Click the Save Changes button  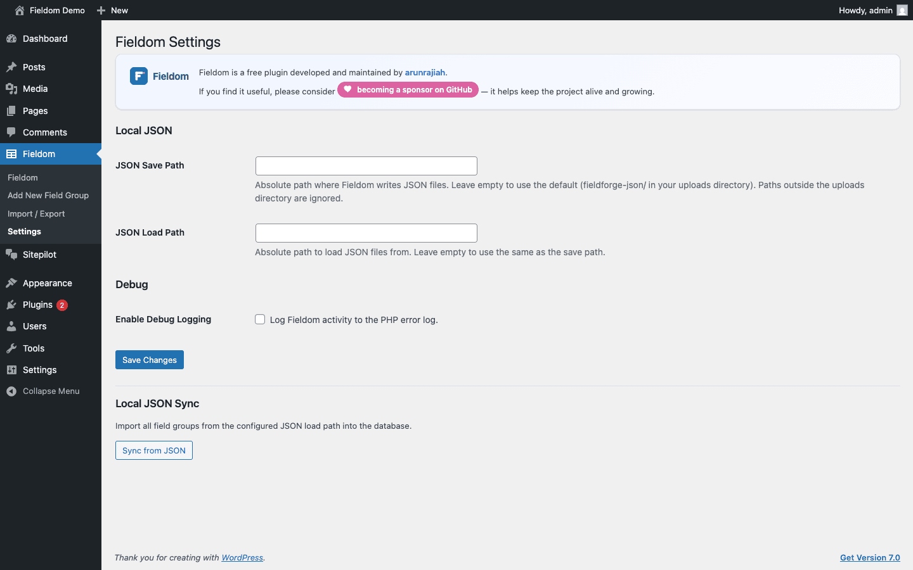[150, 360]
